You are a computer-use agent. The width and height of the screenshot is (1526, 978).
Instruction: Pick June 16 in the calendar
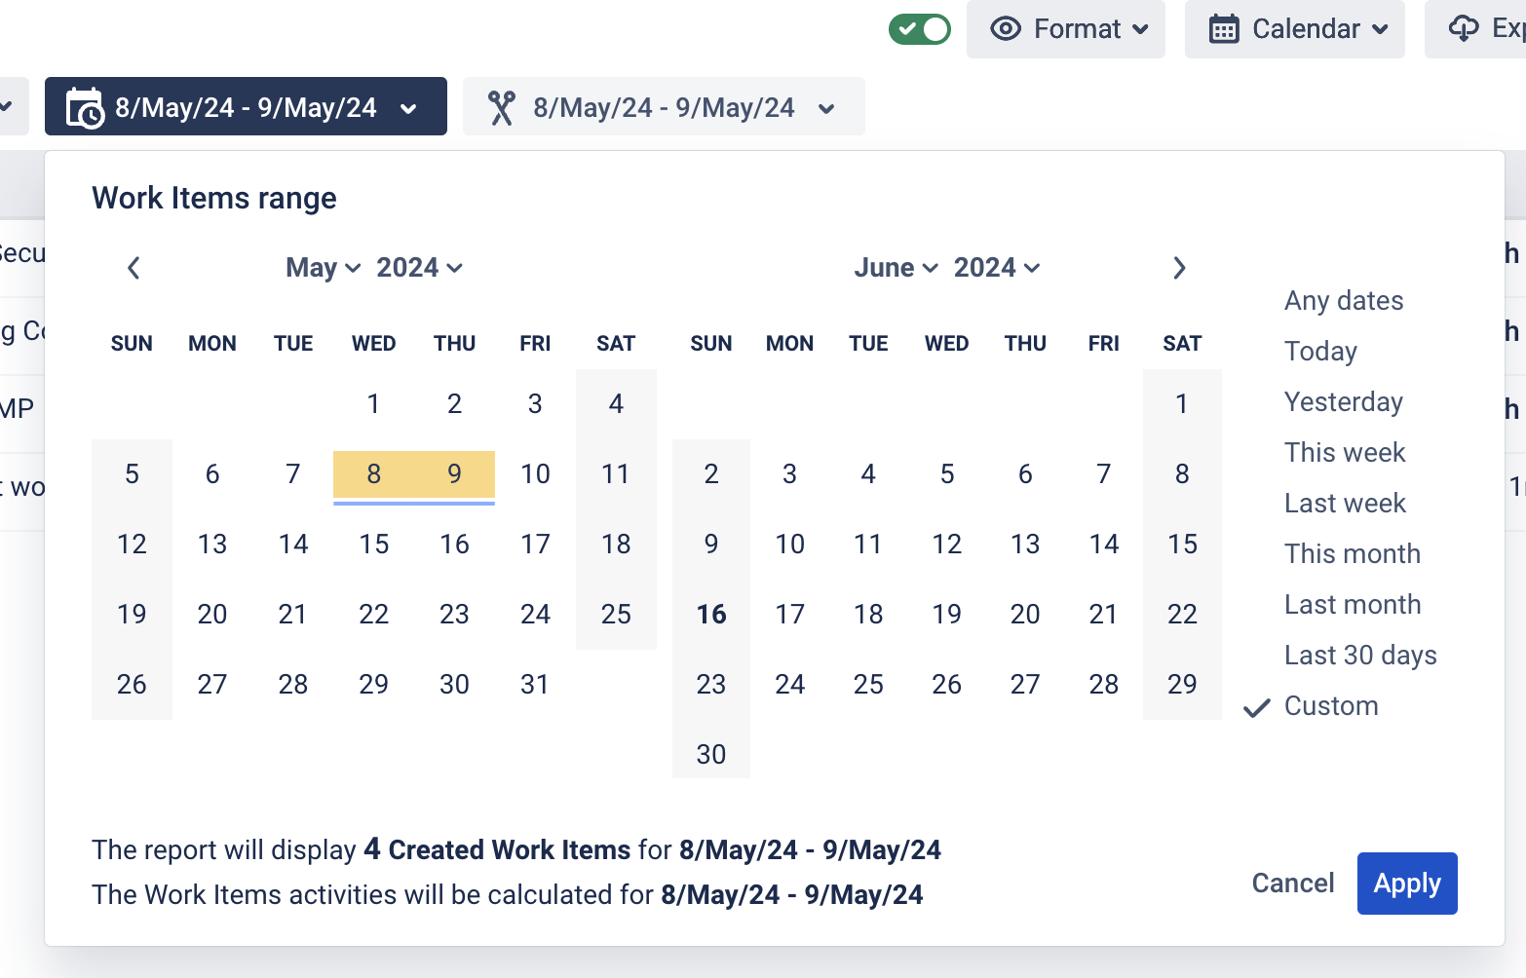(x=711, y=615)
